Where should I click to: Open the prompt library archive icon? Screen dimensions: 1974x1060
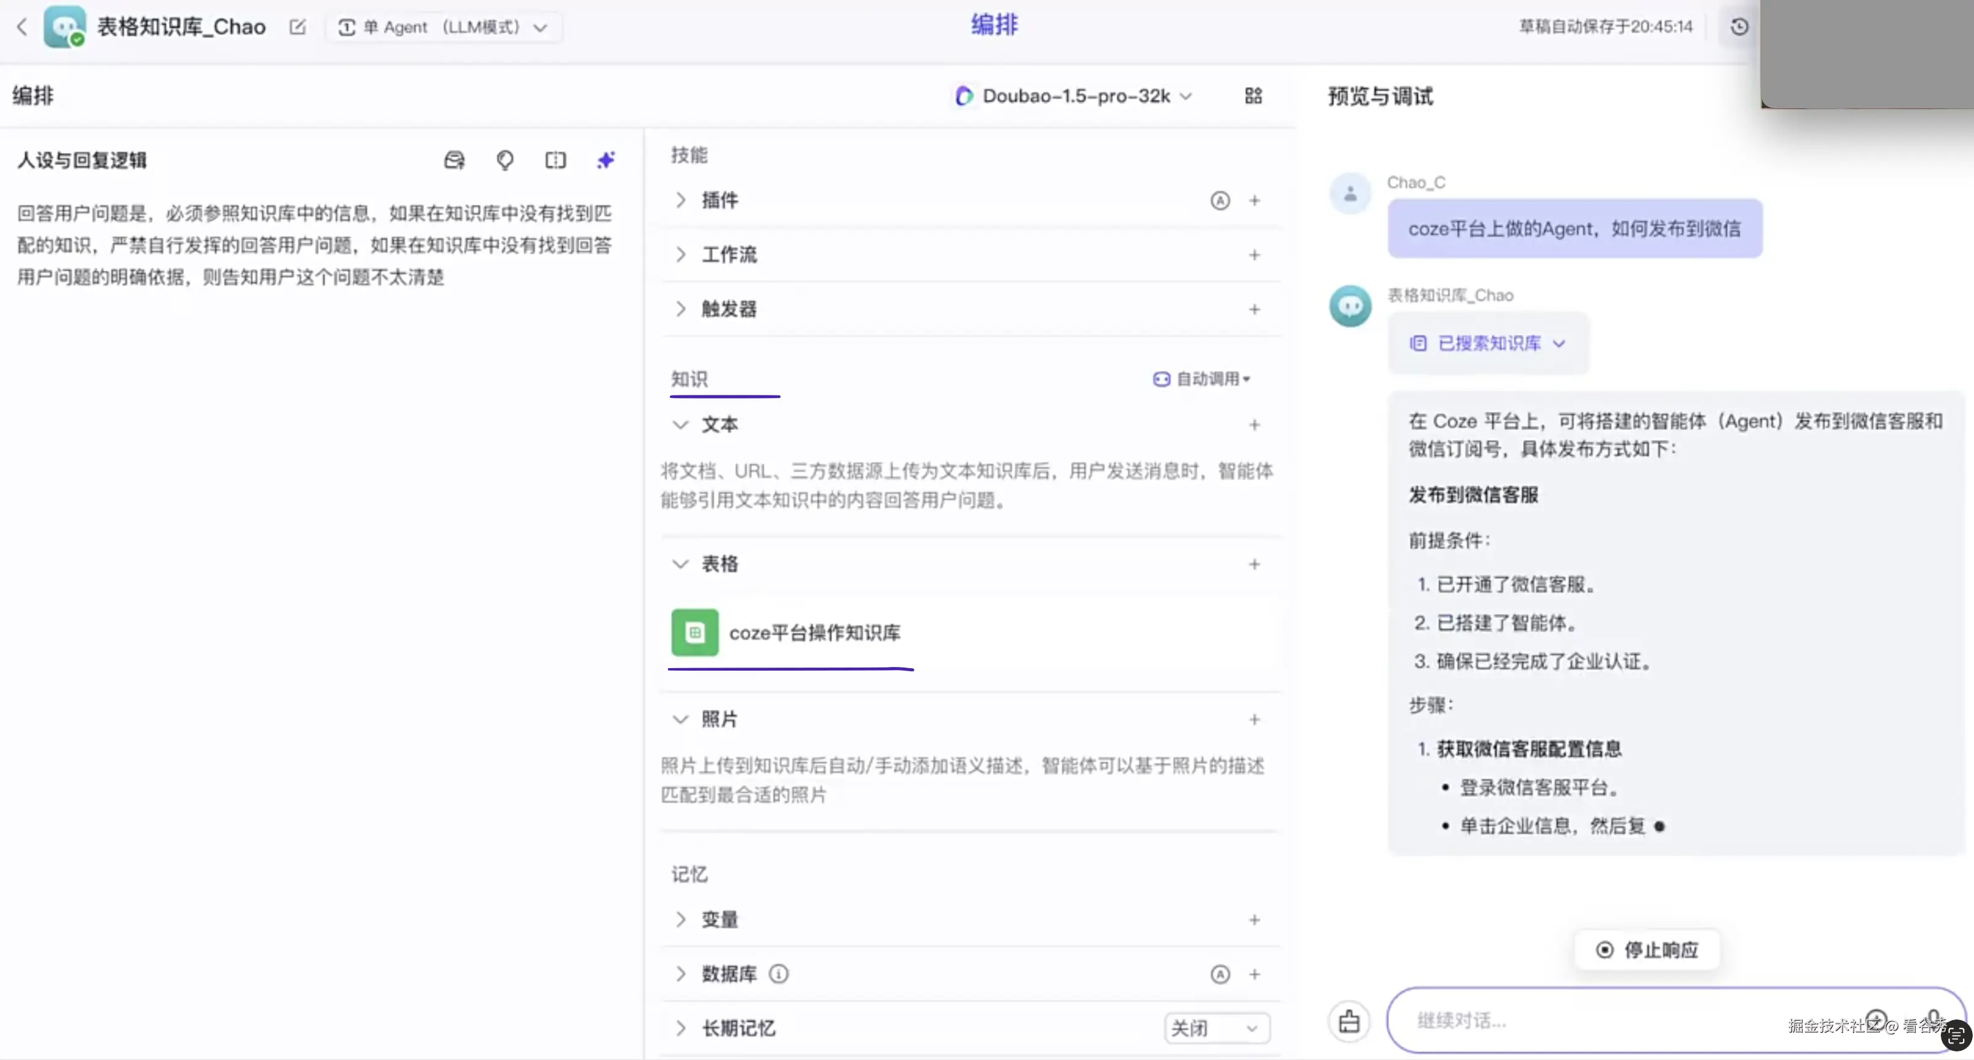(454, 160)
